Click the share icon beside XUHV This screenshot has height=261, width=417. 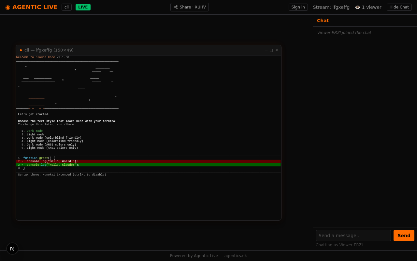pos(176,7)
